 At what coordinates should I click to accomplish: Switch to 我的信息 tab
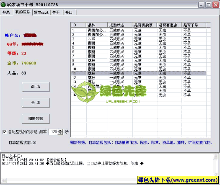[x=23, y=12]
